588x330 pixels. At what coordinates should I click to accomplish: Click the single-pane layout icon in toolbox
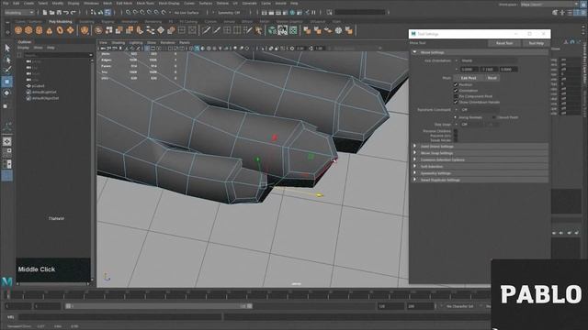(7, 141)
